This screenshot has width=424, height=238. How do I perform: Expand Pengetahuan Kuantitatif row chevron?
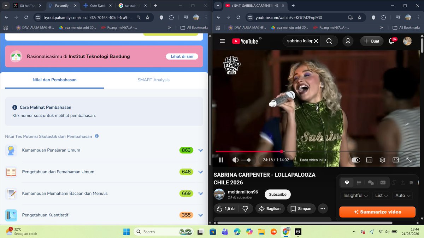201,215
